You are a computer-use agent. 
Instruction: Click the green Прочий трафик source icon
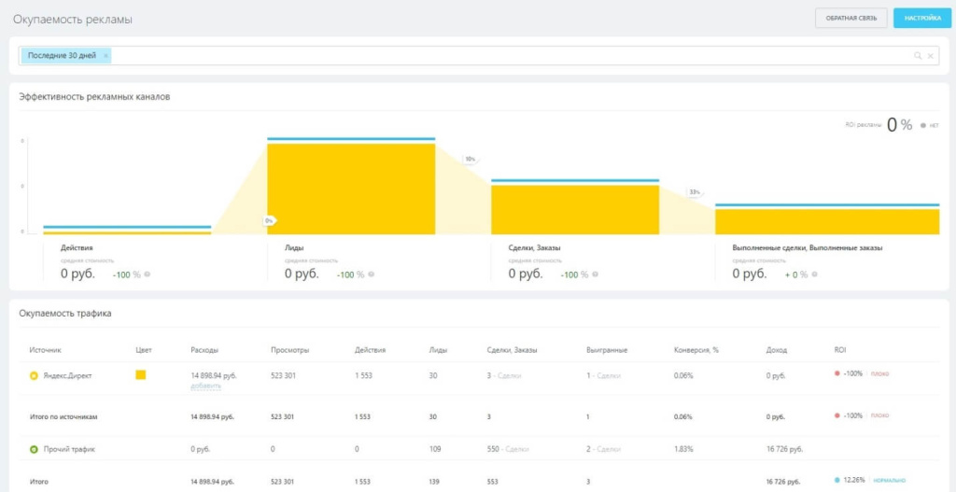pyautogui.click(x=35, y=449)
